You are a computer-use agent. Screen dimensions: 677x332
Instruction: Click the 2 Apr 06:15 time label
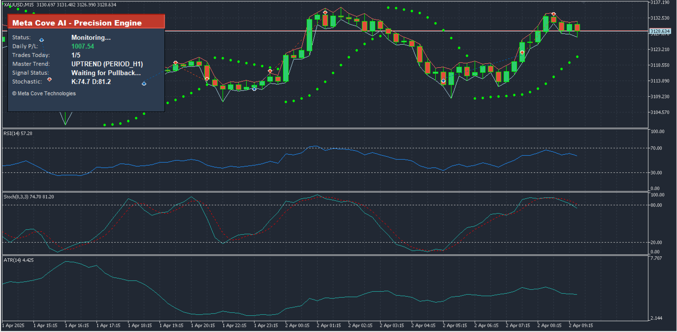[x=487, y=325]
